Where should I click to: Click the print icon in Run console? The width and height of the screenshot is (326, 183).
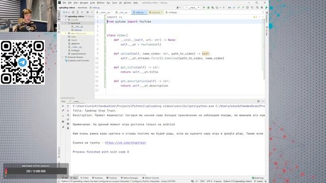(x=68, y=124)
